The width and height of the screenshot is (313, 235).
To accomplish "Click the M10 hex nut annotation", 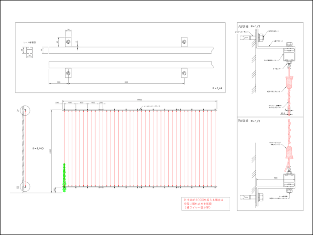I will [273, 31].
